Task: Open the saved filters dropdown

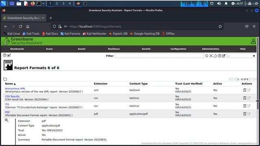Action: 241,56
